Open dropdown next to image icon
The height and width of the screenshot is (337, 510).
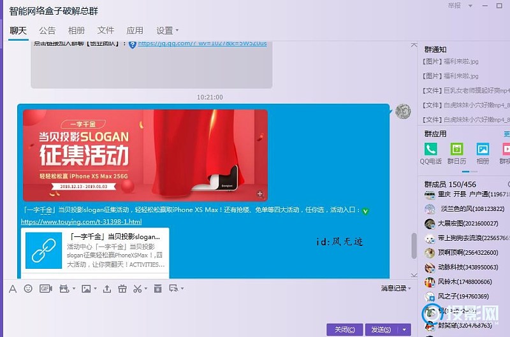point(95,289)
